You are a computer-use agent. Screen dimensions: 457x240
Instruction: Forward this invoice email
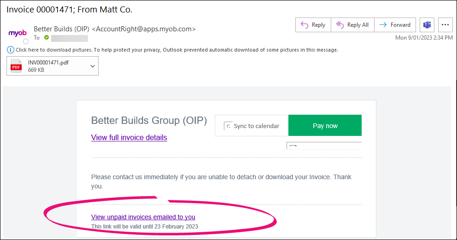point(395,25)
